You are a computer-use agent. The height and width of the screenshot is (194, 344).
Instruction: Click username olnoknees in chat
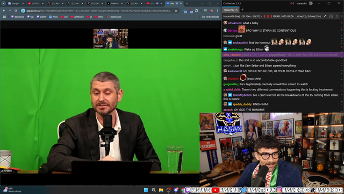click(x=235, y=23)
